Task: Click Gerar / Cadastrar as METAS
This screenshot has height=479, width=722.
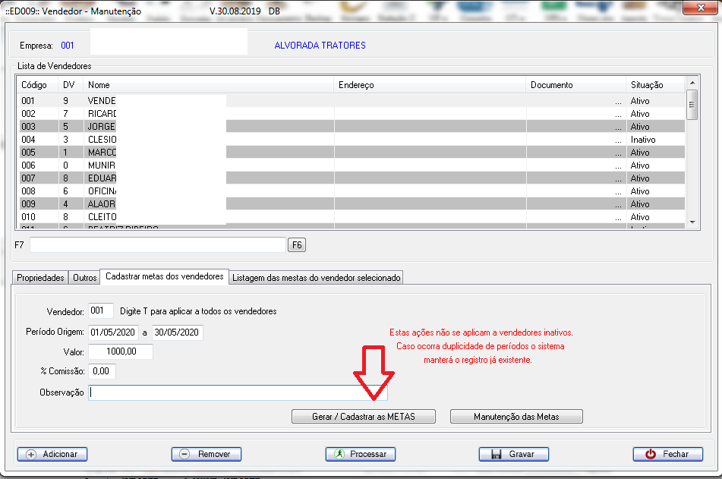Action: (x=364, y=417)
